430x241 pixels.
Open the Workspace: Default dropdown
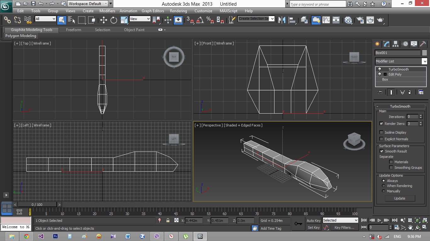(x=88, y=4)
